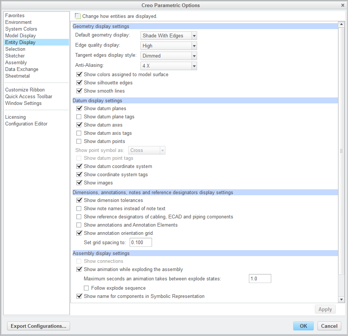
Task: Enable Show datum plane tags
Action: tap(79, 117)
